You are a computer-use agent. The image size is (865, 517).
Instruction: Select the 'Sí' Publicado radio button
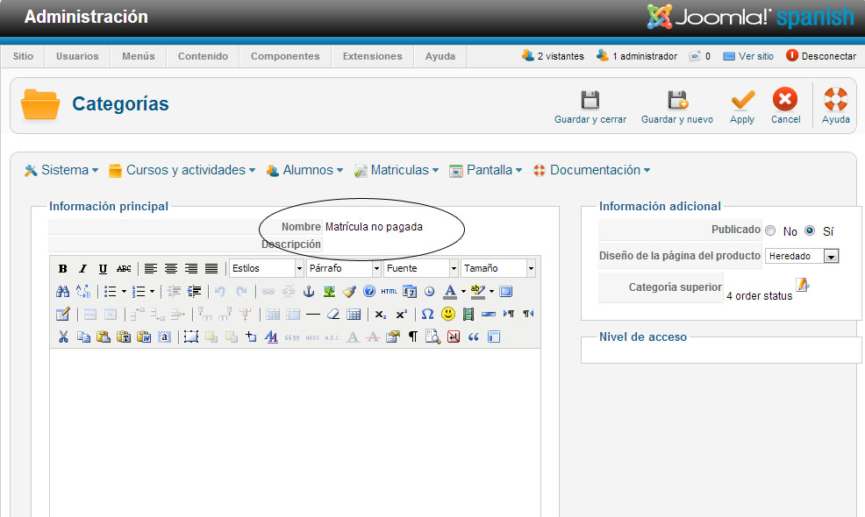tap(810, 230)
